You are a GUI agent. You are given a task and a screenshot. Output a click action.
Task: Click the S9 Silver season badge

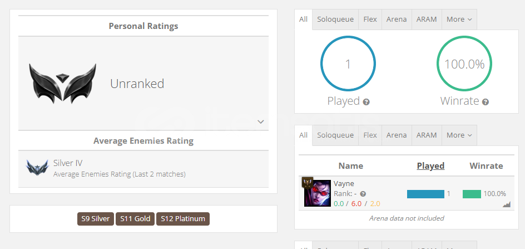pos(96,219)
